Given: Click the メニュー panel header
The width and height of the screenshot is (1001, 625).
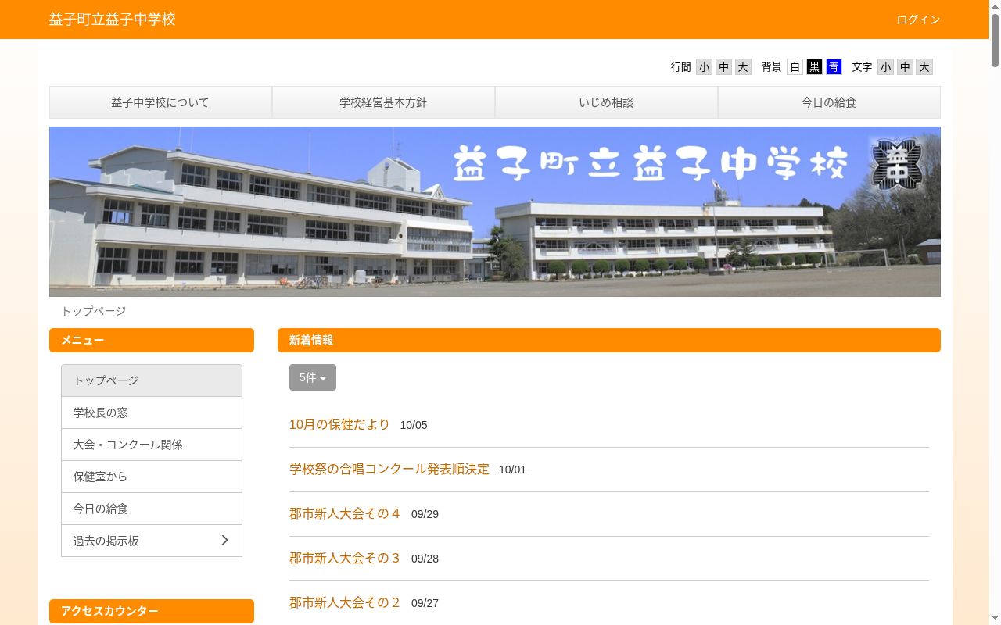Looking at the screenshot, I should 152,341.
